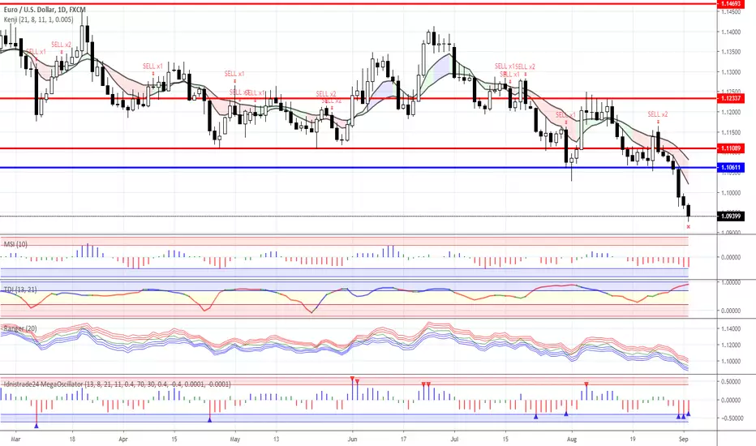This screenshot has width=756, height=446.
Task: Click the Aug date on time axis
Action: coord(572,440)
